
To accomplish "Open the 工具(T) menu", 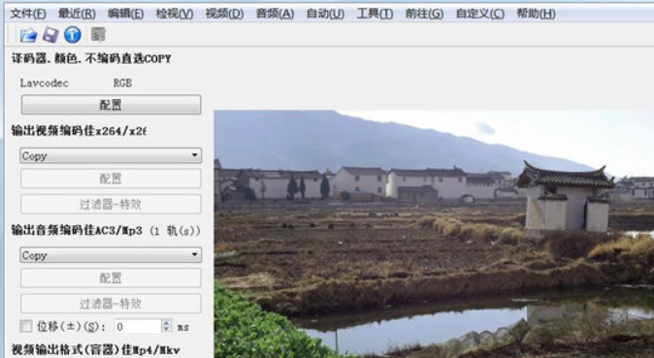I will [x=375, y=14].
